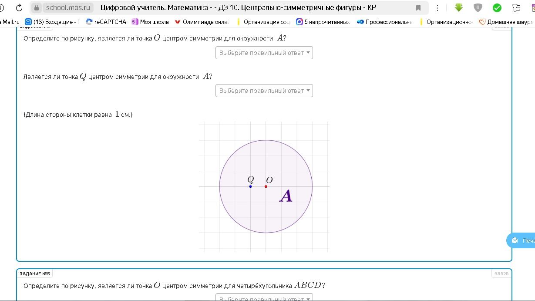
Task: Open the gray shield extension icon
Action: [x=478, y=8]
